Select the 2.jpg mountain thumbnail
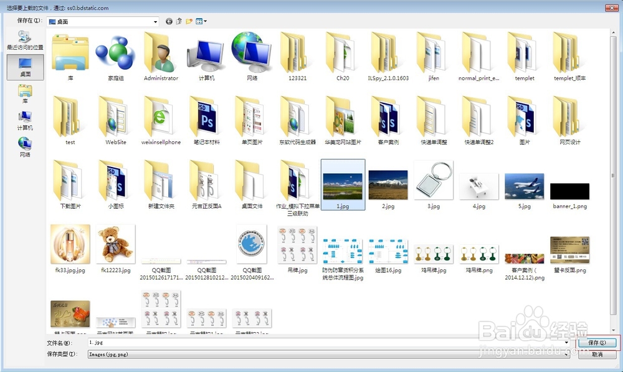Screen dimensions: 623x372 click(x=388, y=185)
